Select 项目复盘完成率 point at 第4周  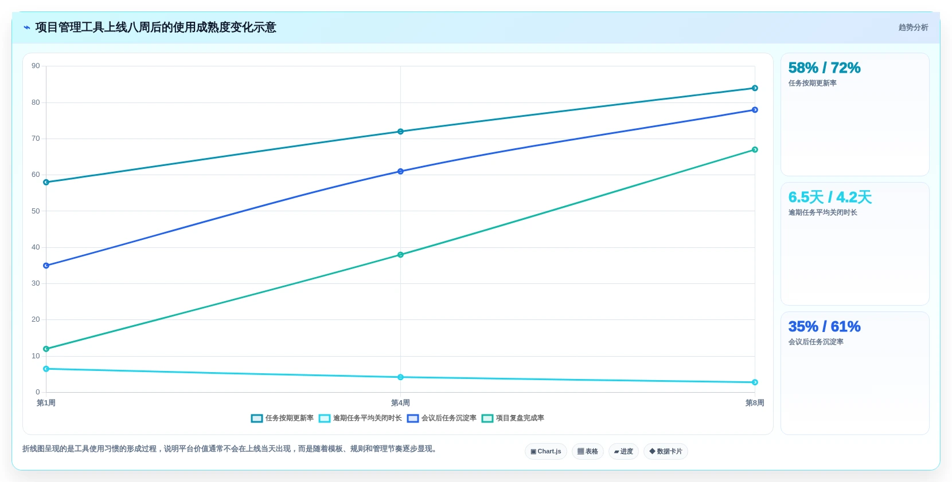point(400,255)
